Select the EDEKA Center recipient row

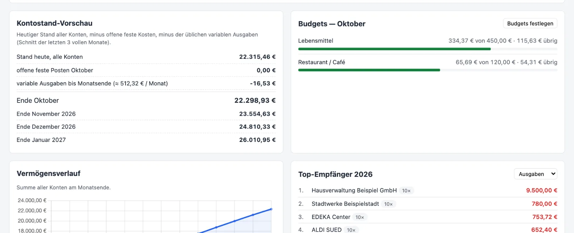(428, 217)
